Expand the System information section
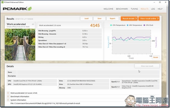Image resolution: width=170 pixels, height=108 pixels. click(x=8, y=100)
